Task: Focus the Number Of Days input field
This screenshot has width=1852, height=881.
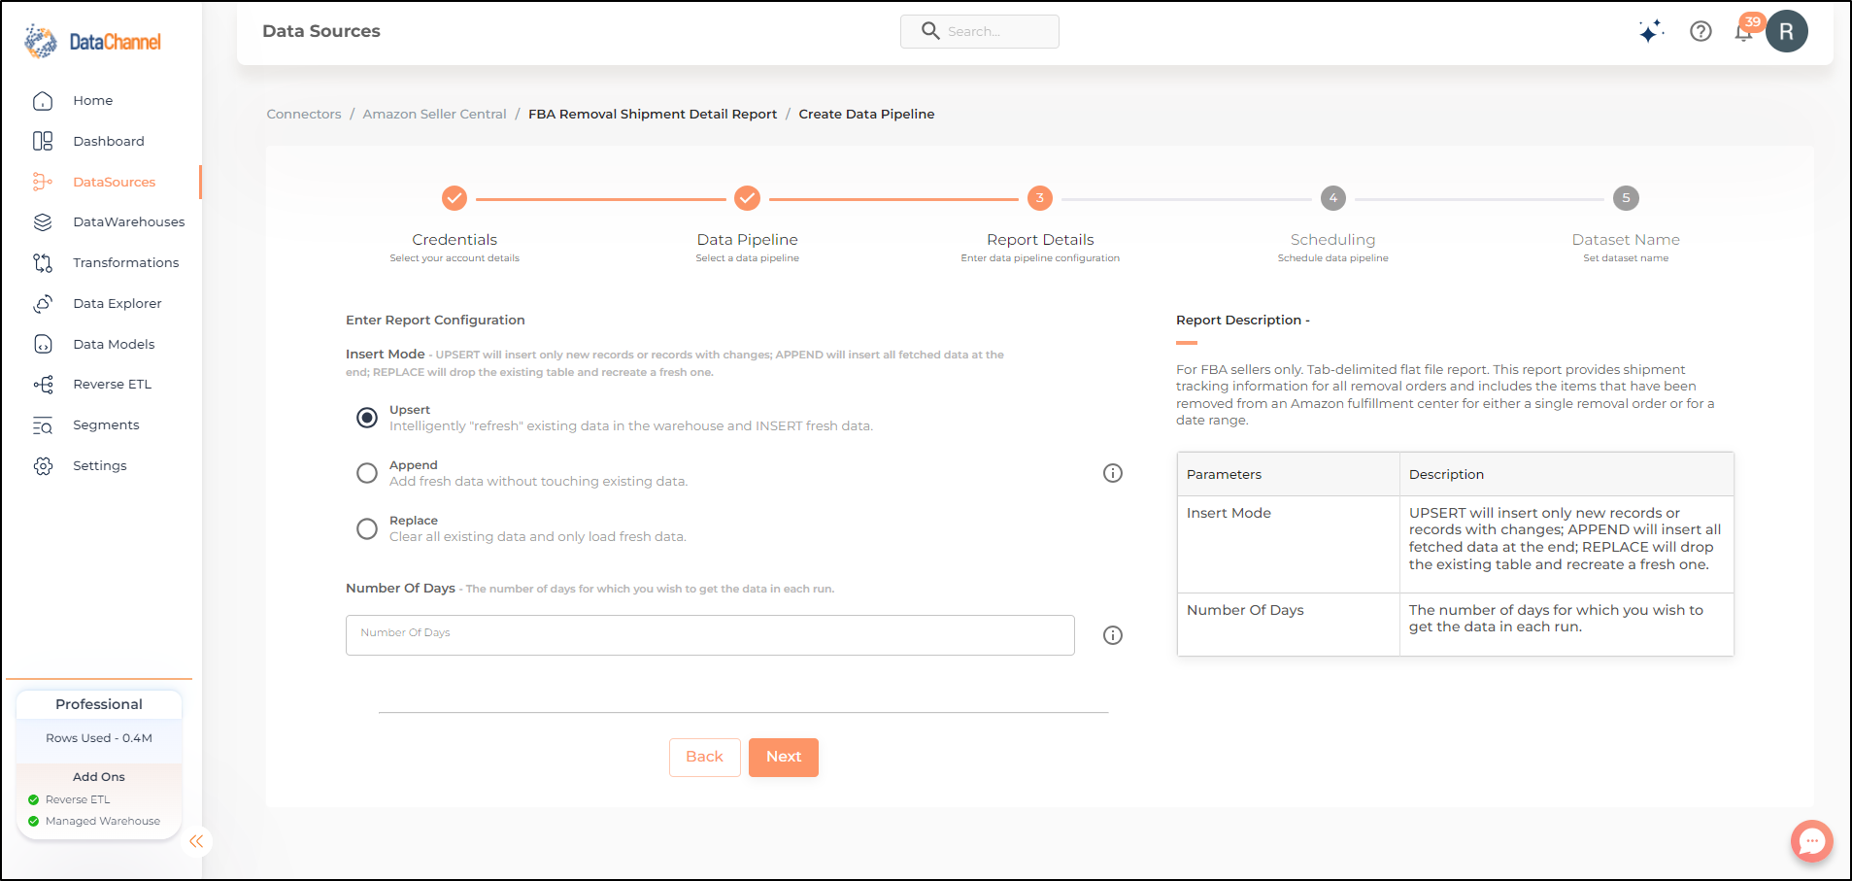Action: click(710, 635)
